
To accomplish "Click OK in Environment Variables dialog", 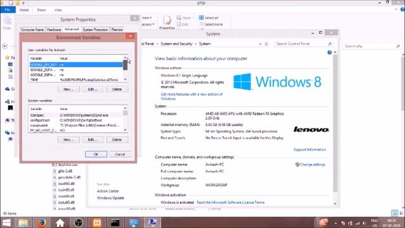I will (96, 154).
